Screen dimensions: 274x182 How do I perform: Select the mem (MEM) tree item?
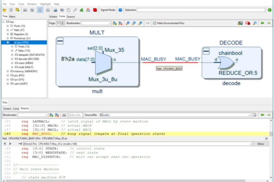24,63
